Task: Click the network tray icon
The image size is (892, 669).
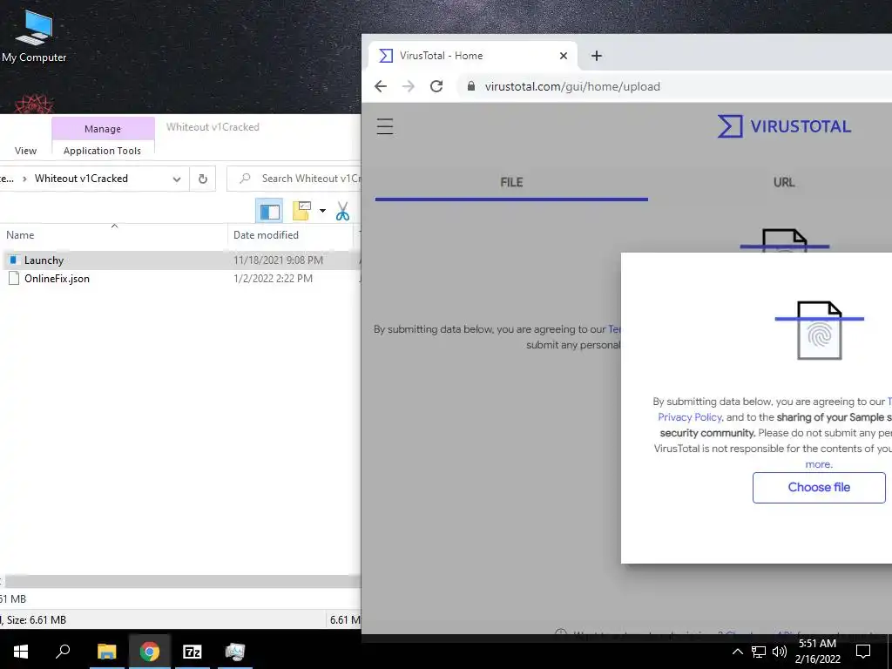Action: click(x=759, y=652)
